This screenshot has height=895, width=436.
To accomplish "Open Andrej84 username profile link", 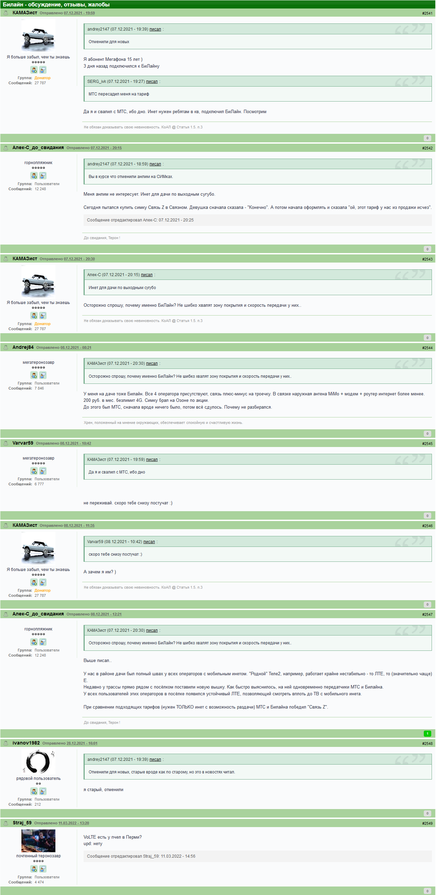I will [23, 347].
